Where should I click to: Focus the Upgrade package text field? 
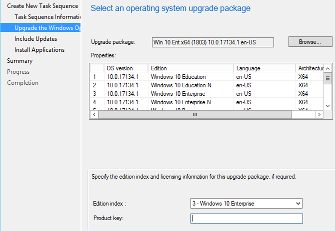[x=213, y=42]
